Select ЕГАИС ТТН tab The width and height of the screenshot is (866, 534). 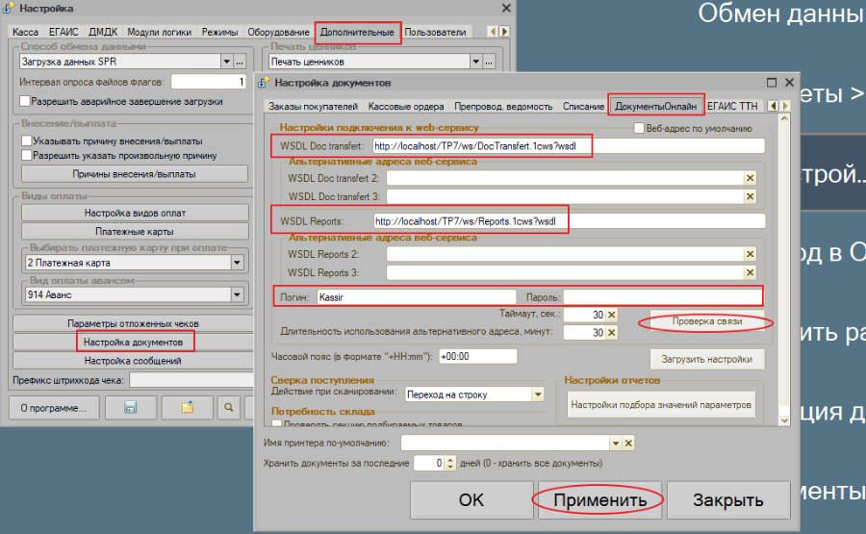(x=732, y=106)
